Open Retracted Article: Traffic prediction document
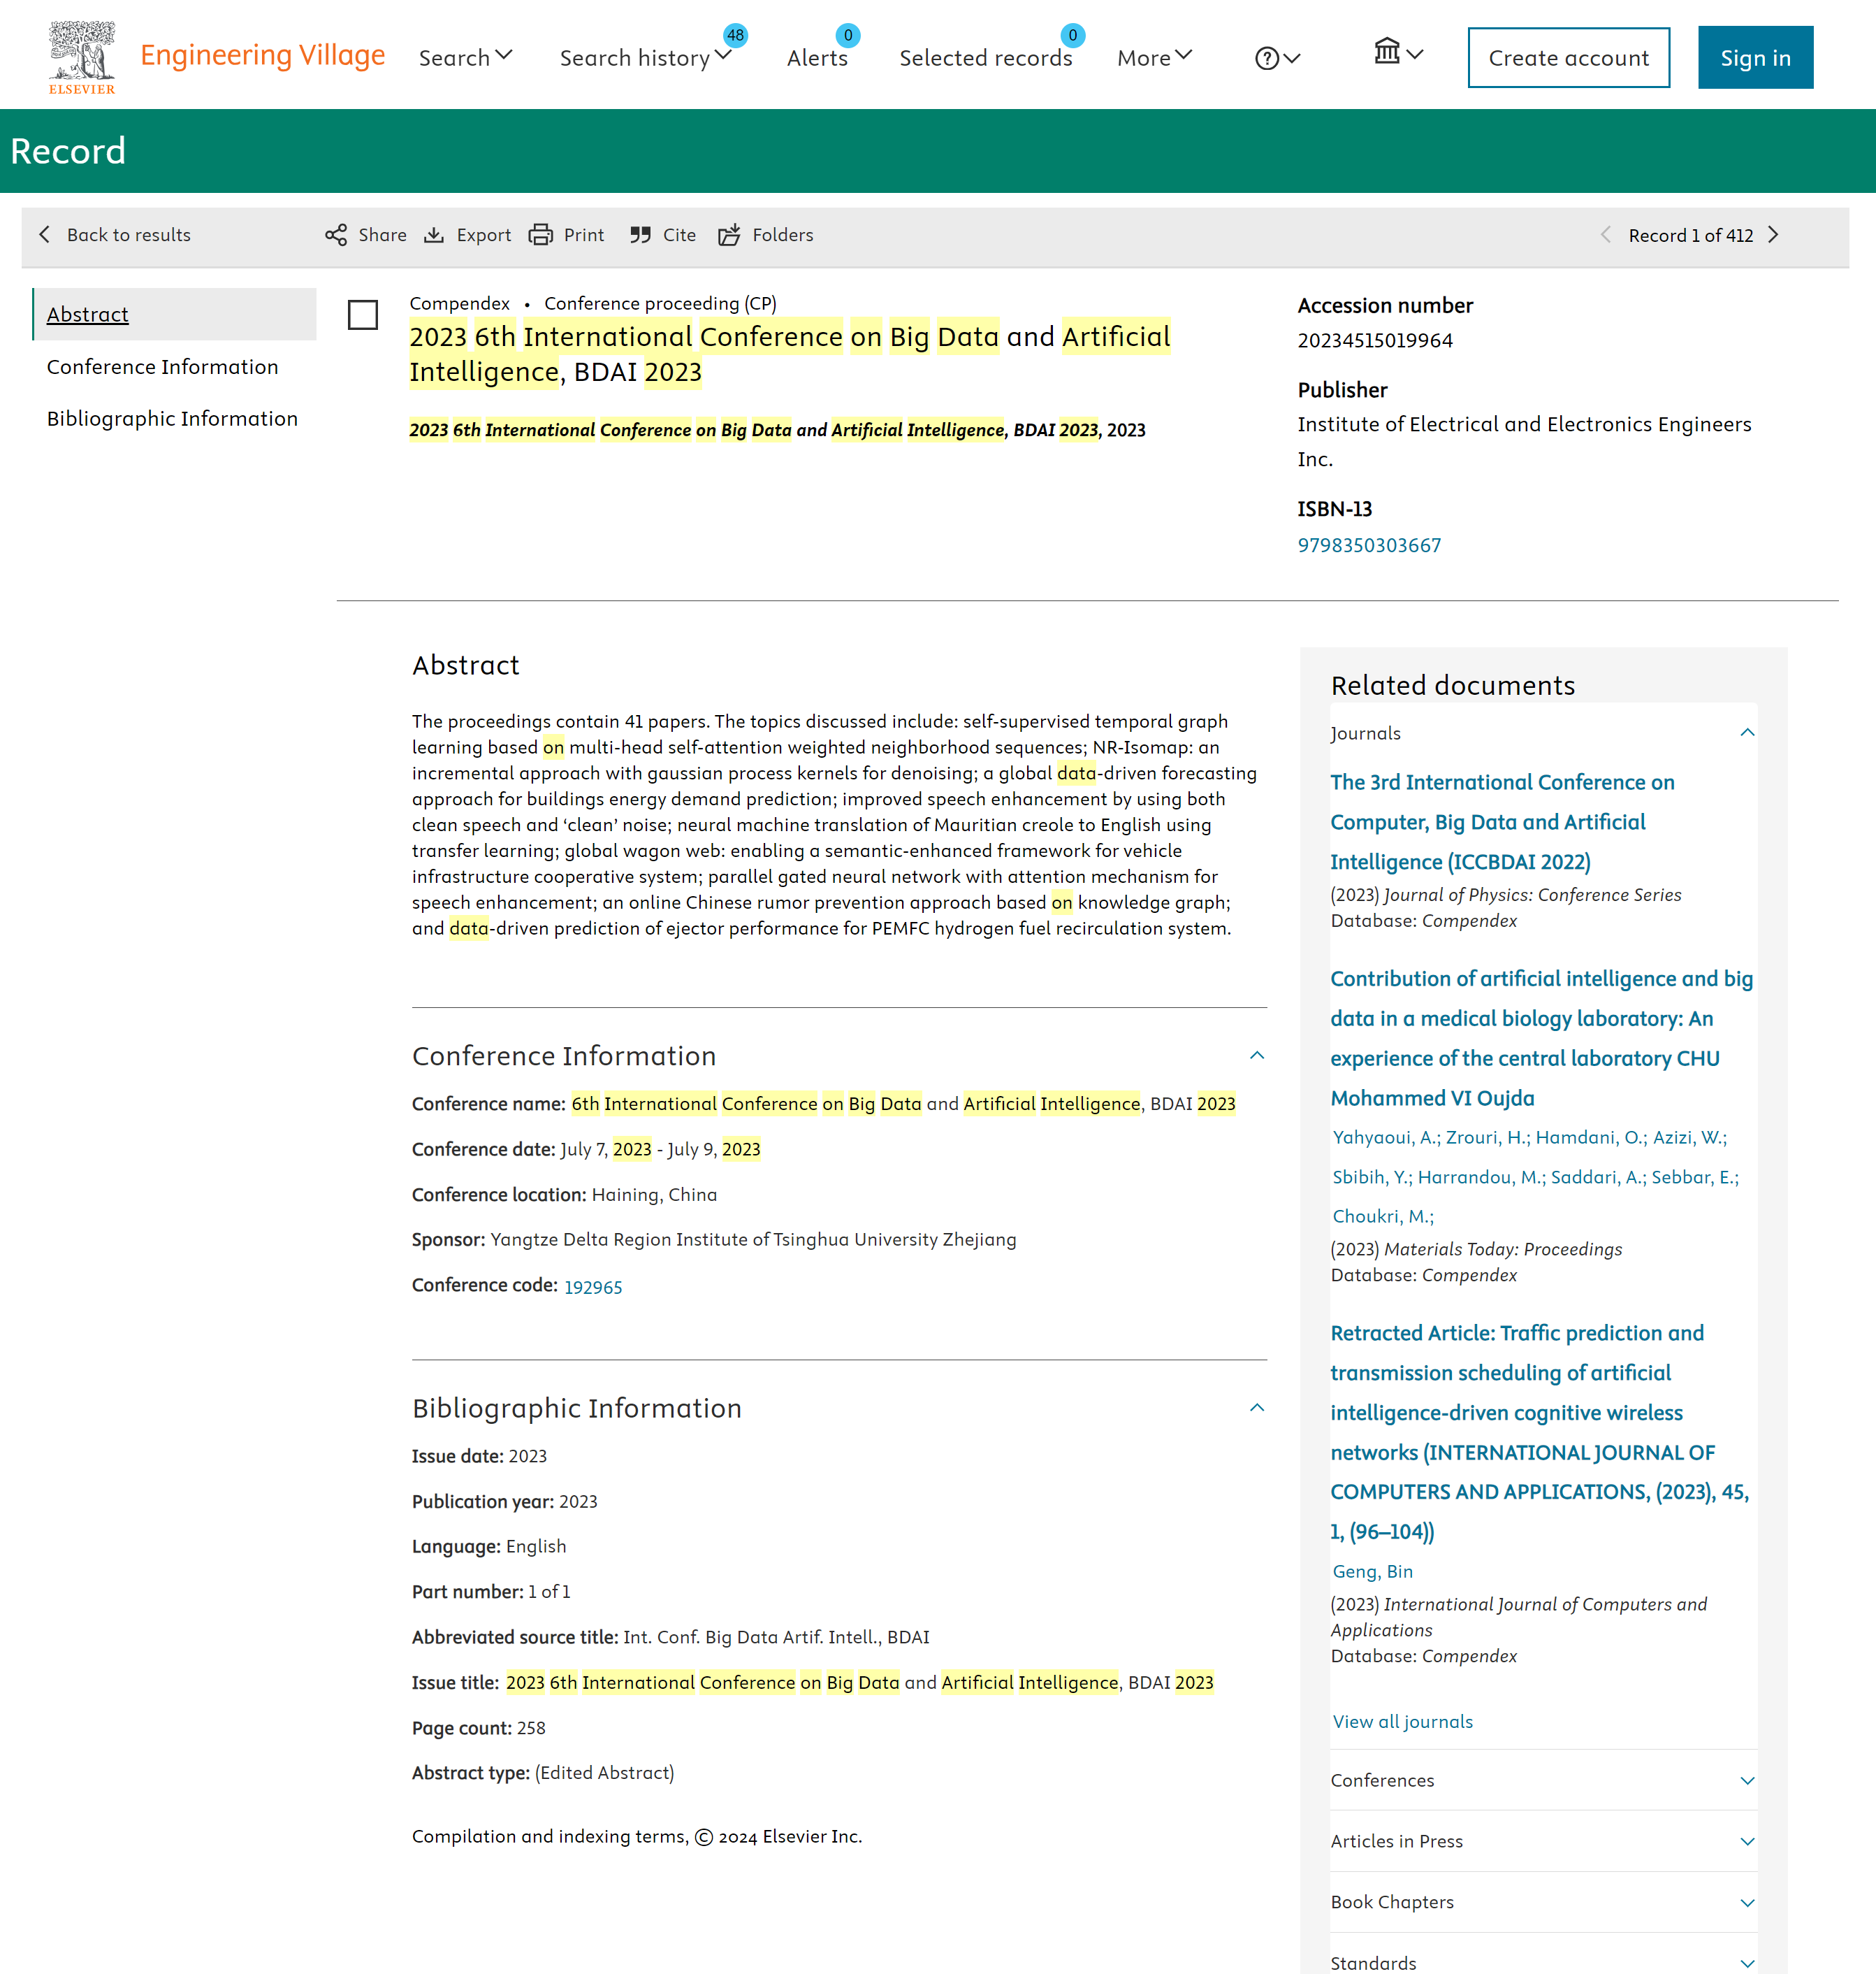1876x1974 pixels. pos(1539,1433)
